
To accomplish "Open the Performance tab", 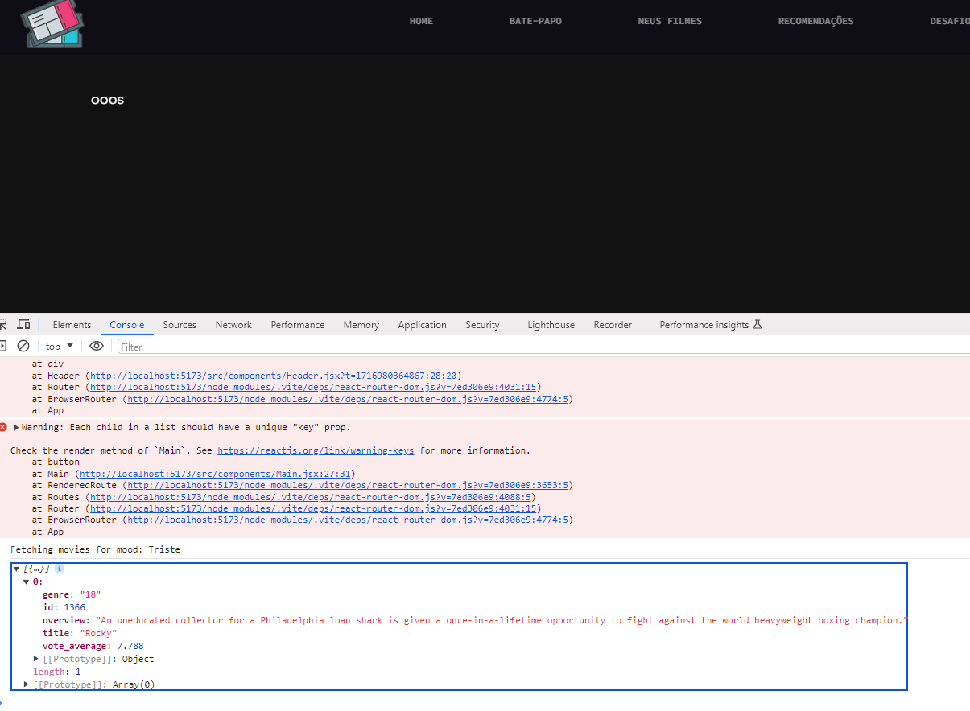I will pos(298,325).
